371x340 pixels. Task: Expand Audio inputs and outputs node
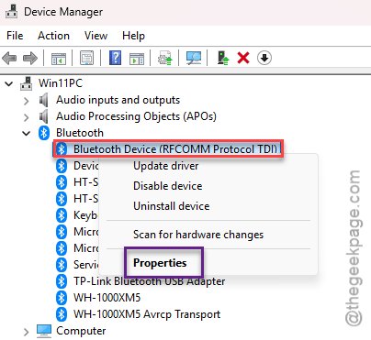point(27,101)
